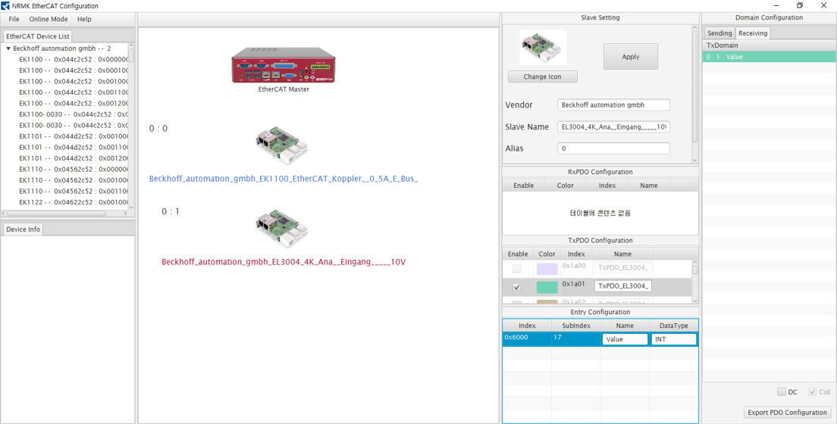Click the SubIndex column header in Entry Configuration
This screenshot has height=424, width=837.
pos(576,326)
